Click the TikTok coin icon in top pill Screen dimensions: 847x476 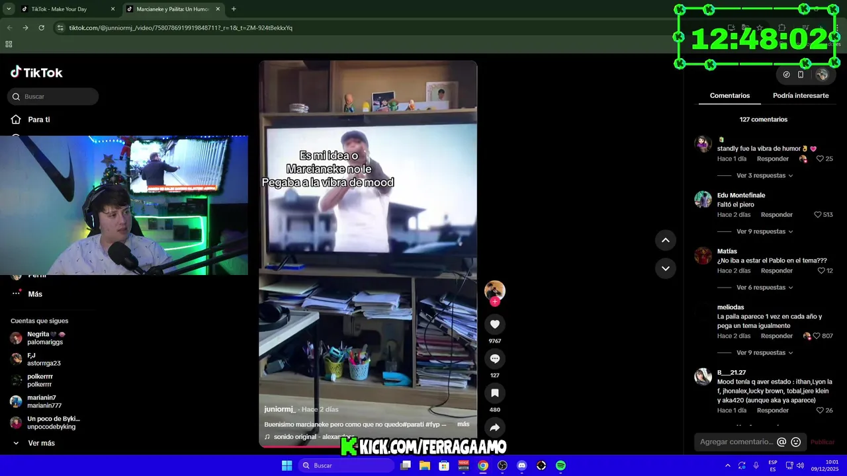click(x=786, y=75)
